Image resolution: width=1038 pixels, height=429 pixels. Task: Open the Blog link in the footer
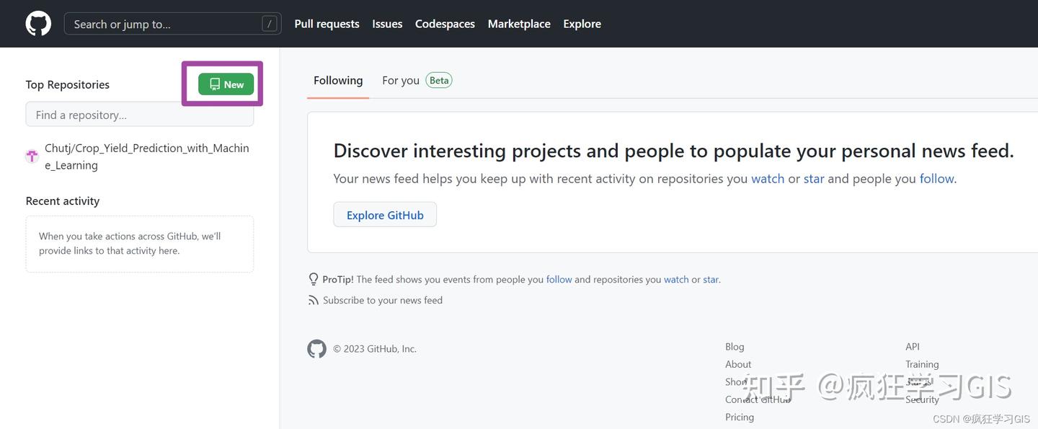(735, 347)
